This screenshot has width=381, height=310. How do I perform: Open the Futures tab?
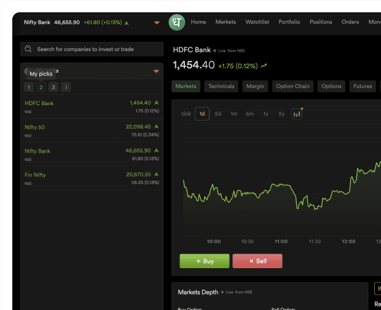(363, 86)
